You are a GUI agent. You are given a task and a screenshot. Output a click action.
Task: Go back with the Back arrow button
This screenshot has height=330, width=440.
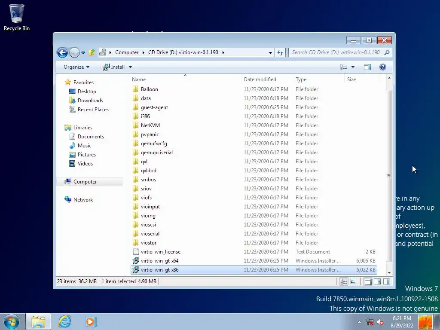point(62,52)
